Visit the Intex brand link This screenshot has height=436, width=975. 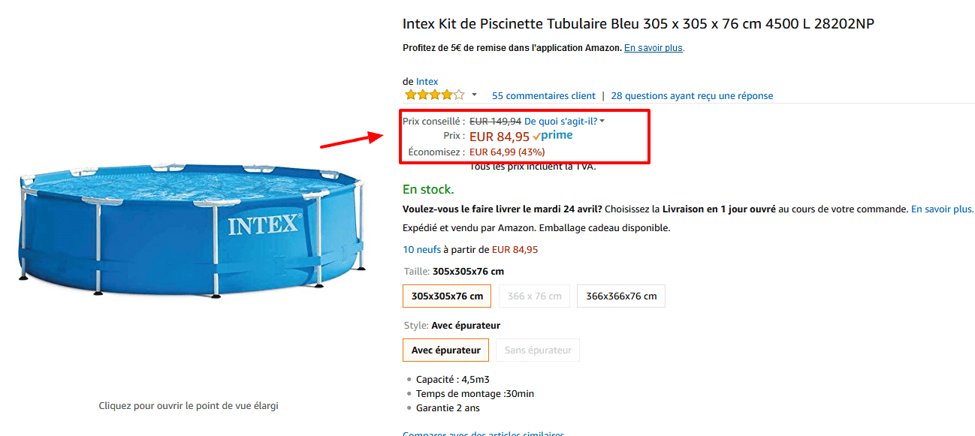(427, 81)
